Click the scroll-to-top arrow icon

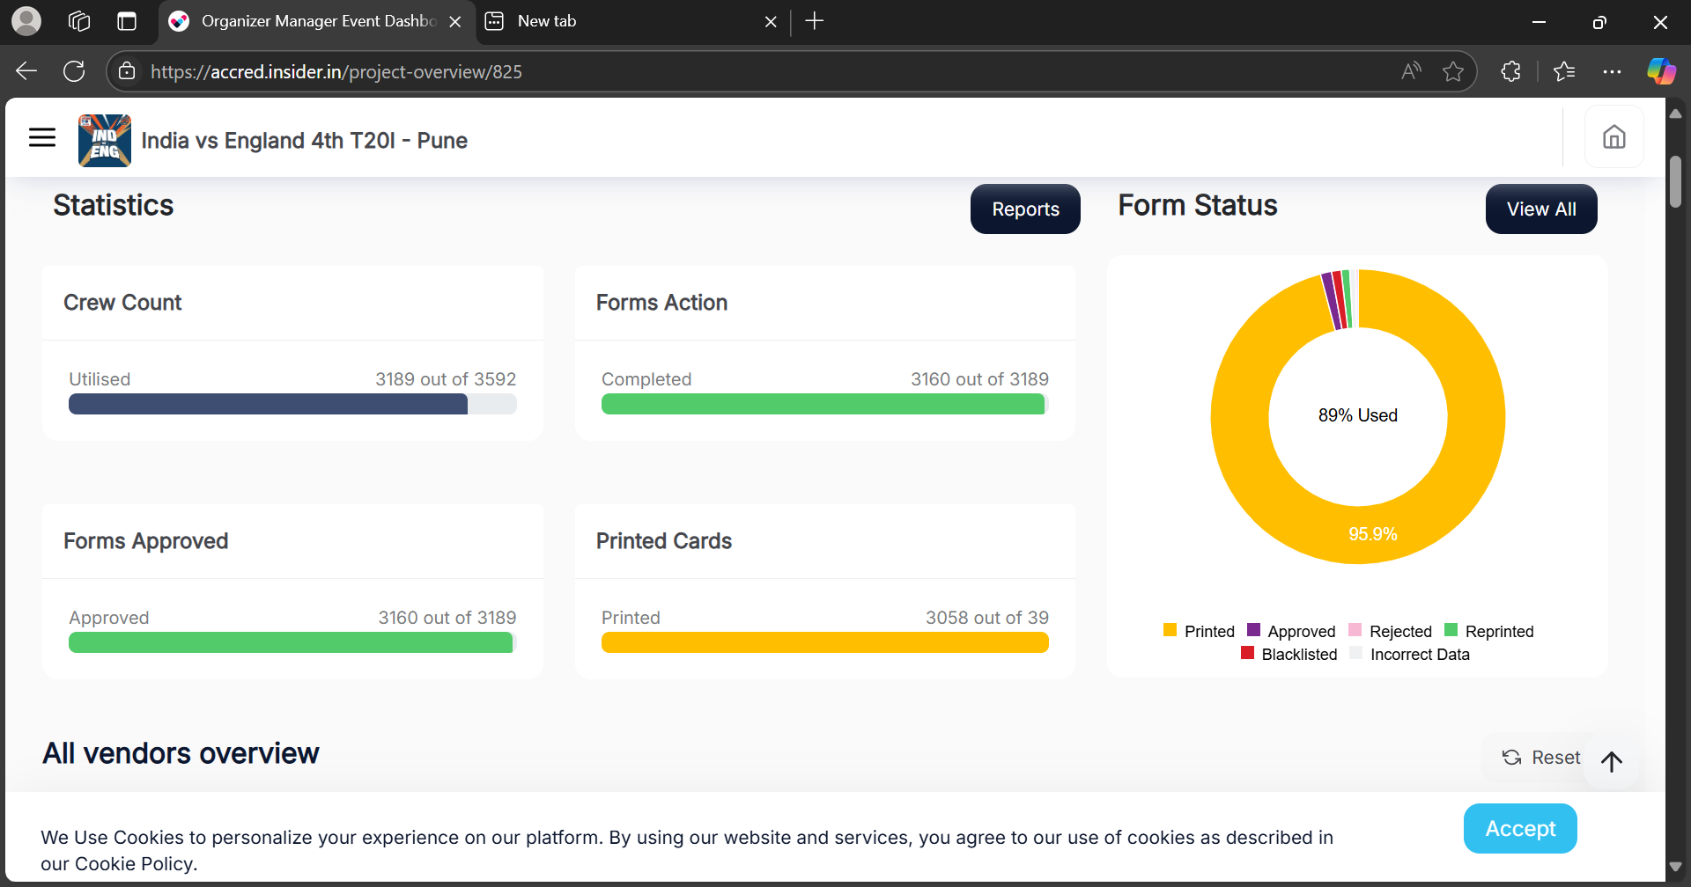[x=1611, y=761]
